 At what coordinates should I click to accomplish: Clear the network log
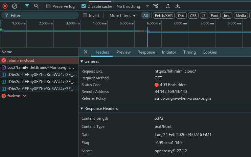point(14,6)
